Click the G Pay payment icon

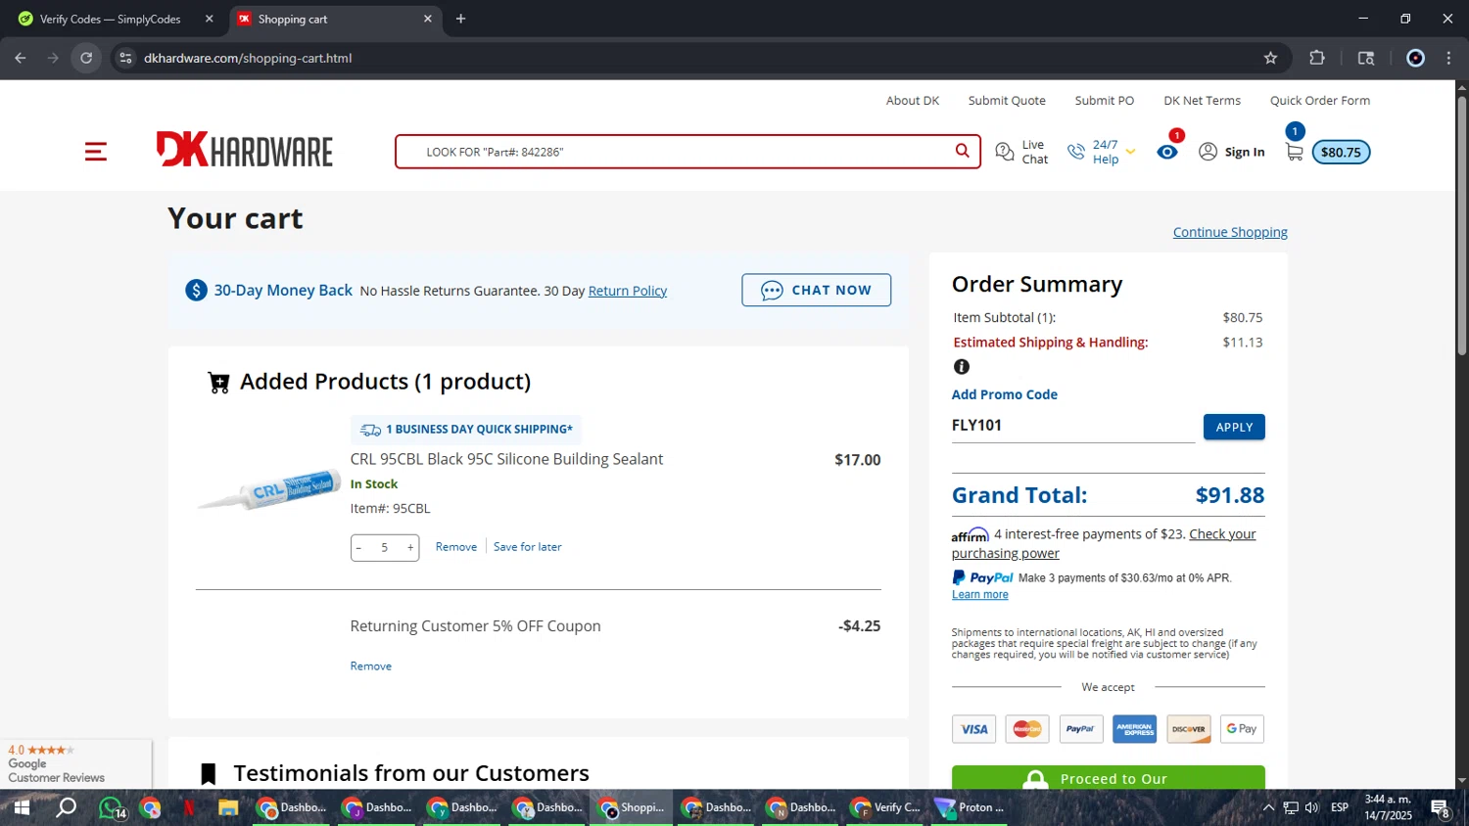[x=1242, y=729]
